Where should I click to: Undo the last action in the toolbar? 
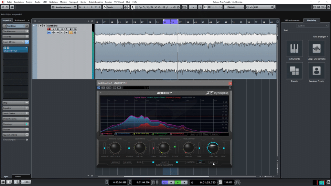[x=3, y=7]
